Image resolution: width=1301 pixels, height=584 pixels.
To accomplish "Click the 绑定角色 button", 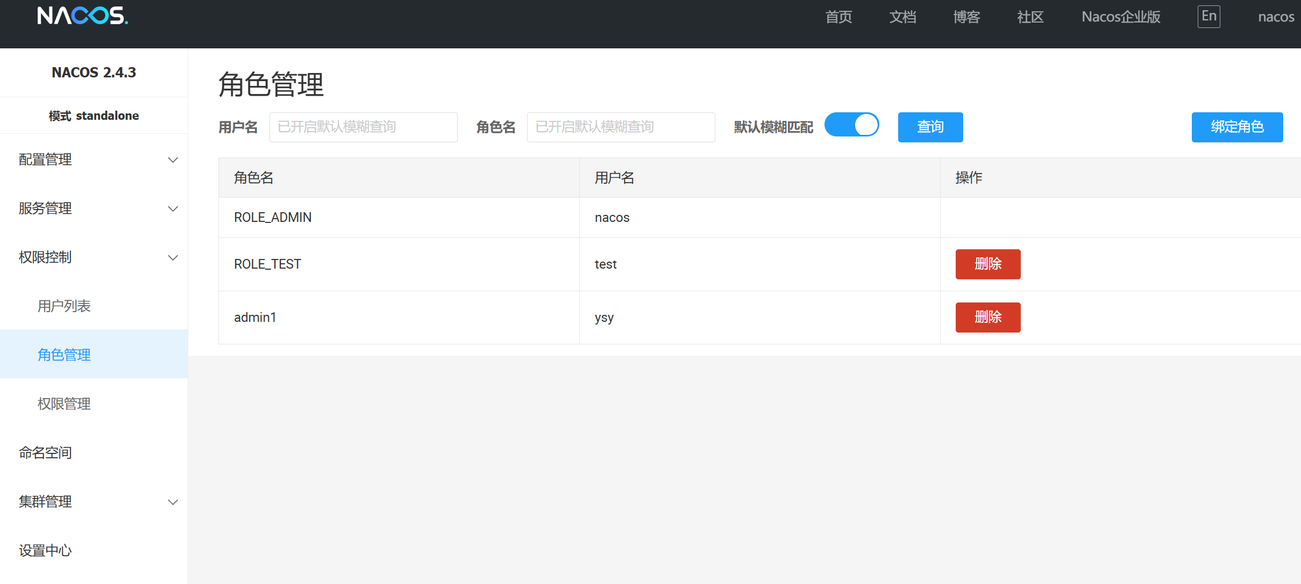I will pos(1236,127).
